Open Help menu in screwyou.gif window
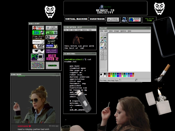 tap(90, 30)
